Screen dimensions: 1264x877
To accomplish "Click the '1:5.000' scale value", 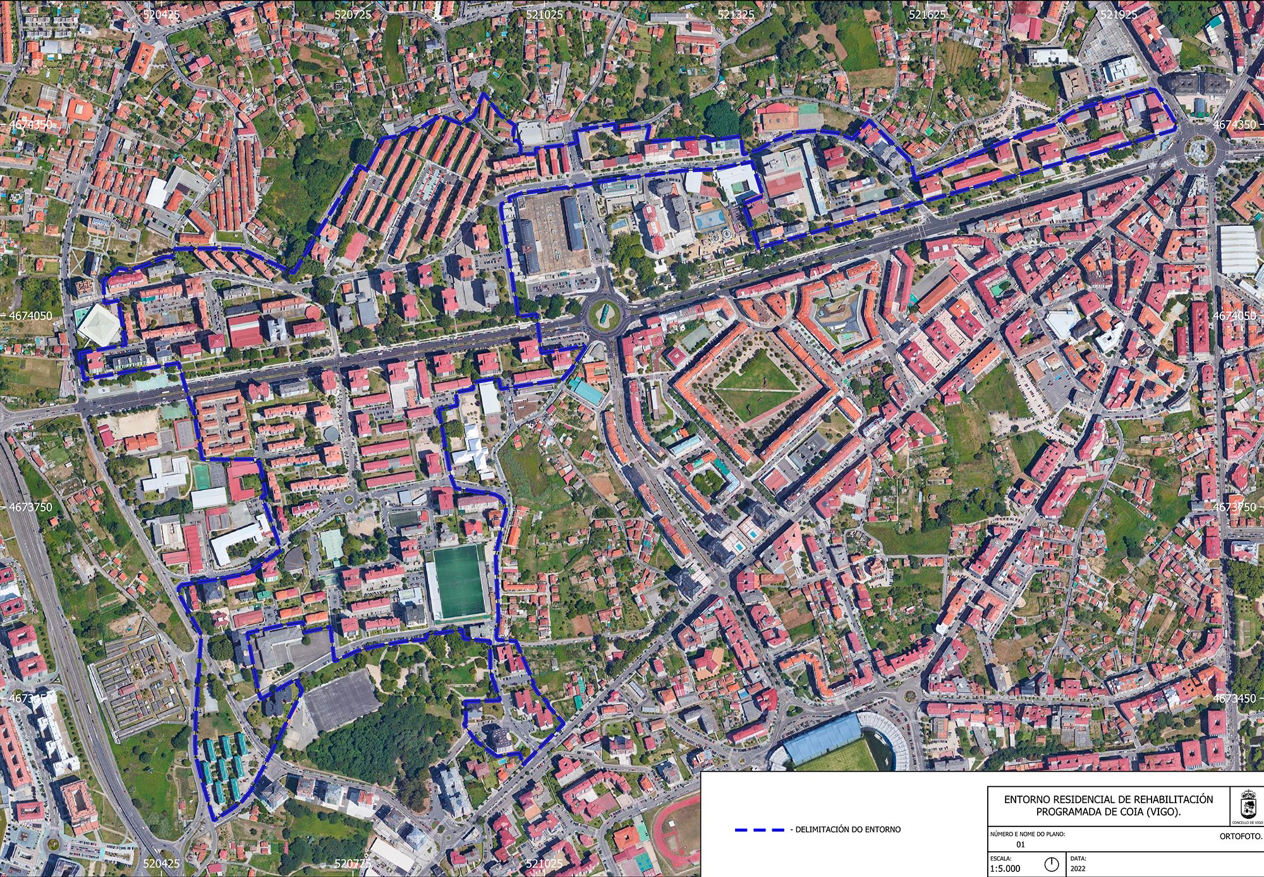I will 1006,869.
